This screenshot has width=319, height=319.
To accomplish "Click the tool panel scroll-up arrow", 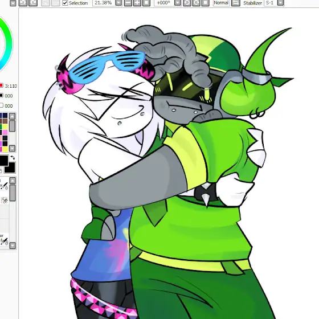I will pos(13,181).
